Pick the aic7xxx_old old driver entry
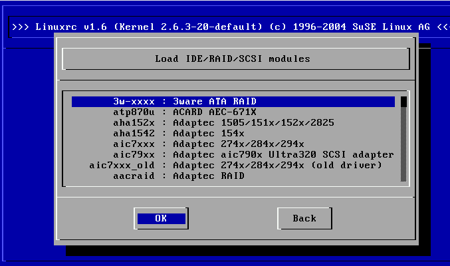Screen dimensions: 450x266 (233, 166)
